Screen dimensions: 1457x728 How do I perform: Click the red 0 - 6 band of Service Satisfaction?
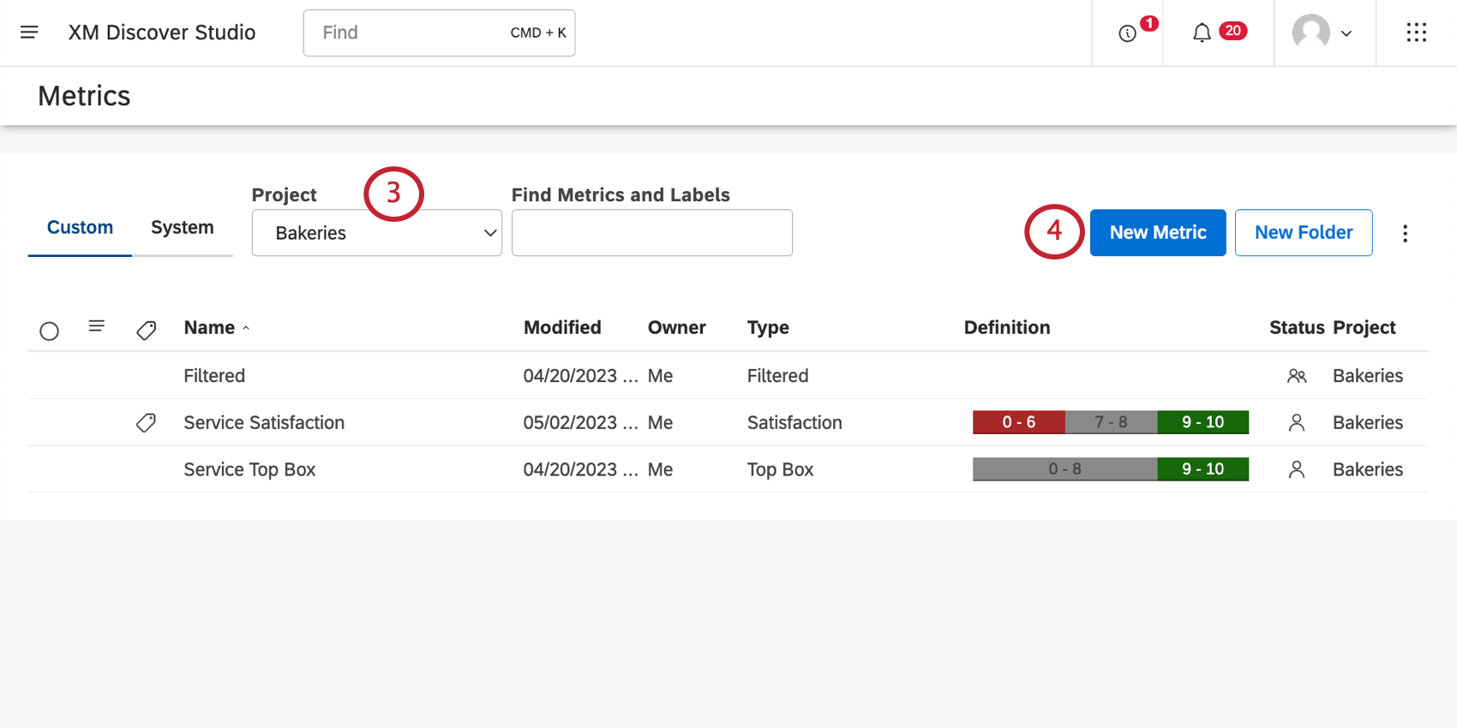(1018, 422)
